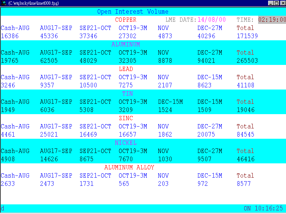Select the Cash-AUG column header for COPPER
Screen dimensions: 286x214
click(15, 28)
